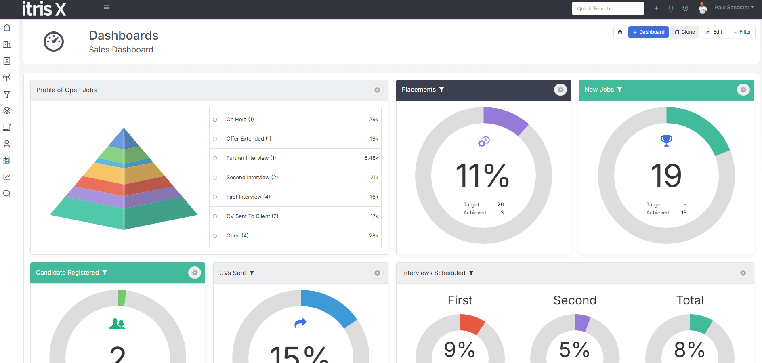Click the plus add icon in top bar
762x363 pixels.
(656, 8)
